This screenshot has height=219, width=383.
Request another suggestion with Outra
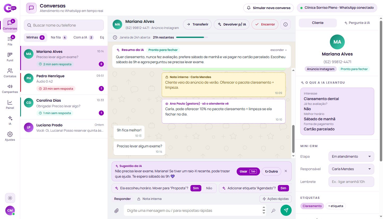[x=271, y=171]
